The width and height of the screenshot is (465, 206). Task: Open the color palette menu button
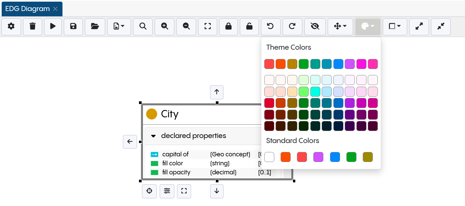(368, 27)
